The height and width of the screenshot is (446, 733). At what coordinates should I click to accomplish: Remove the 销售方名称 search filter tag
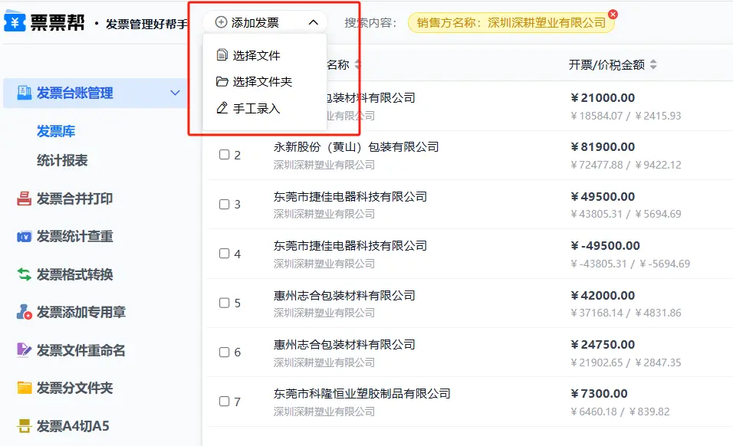pyautogui.click(x=613, y=14)
